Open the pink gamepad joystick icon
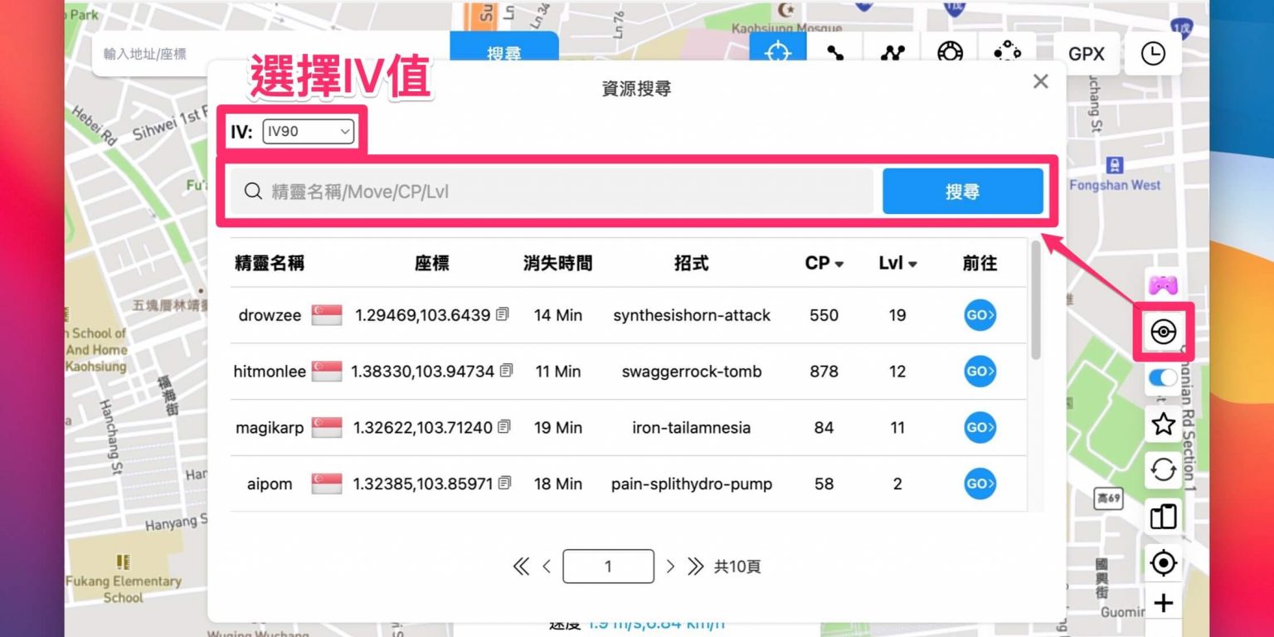 (x=1164, y=284)
